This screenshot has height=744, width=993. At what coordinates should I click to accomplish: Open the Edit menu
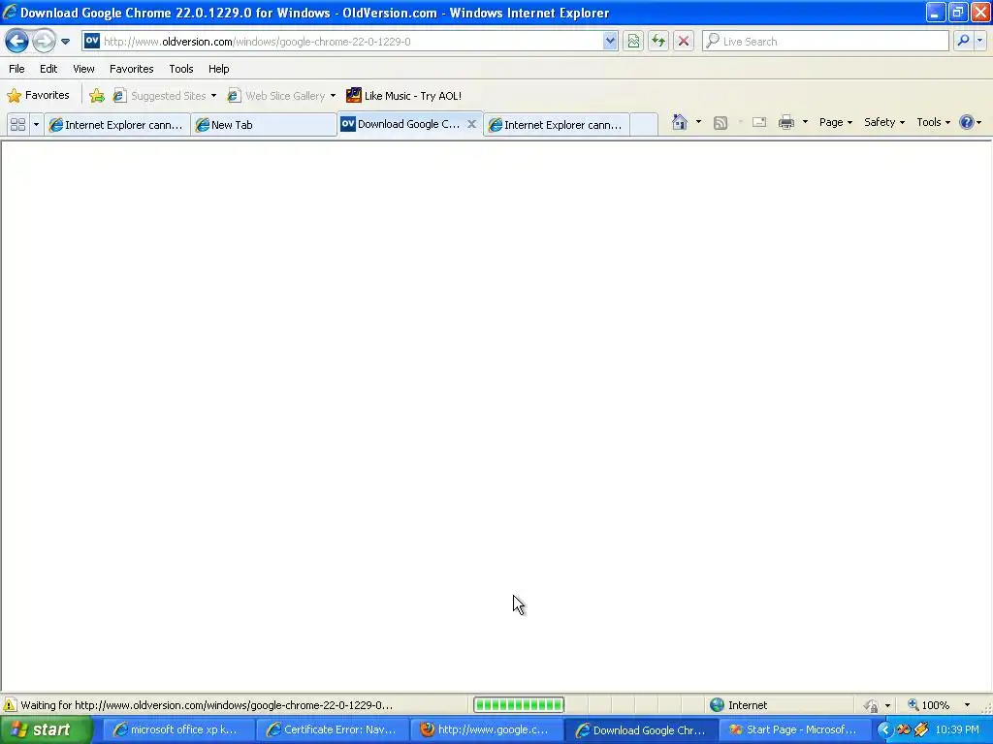pos(48,69)
